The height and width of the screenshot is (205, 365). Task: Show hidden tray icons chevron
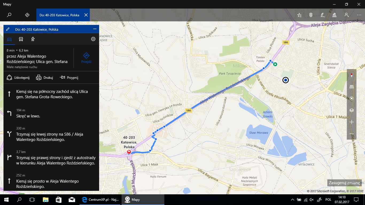coord(293,199)
